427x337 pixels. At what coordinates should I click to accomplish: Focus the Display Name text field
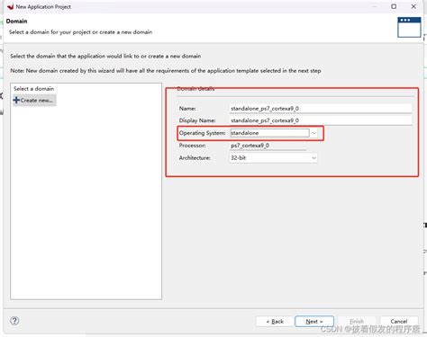pyautogui.click(x=321, y=120)
